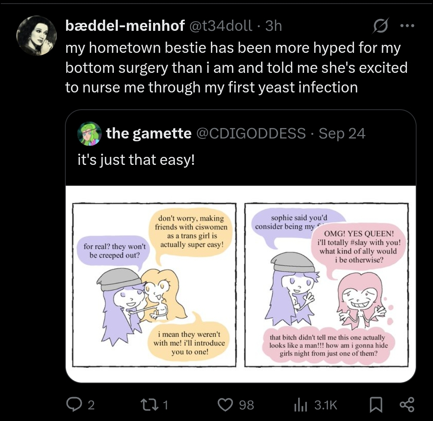Click the 3h timestamp
This screenshot has width=433, height=421.
coord(274,26)
